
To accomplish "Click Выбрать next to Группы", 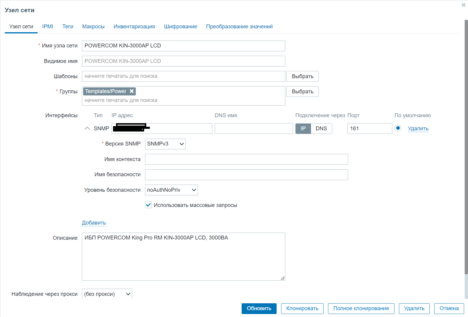I will (x=303, y=92).
